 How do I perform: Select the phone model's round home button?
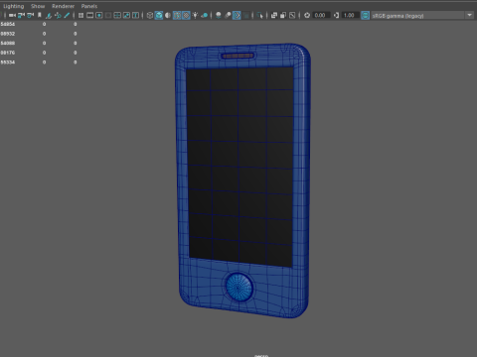[x=238, y=287]
